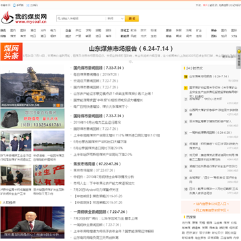Open the floating online service side tab
The image size is (241, 241).
tap(238, 58)
